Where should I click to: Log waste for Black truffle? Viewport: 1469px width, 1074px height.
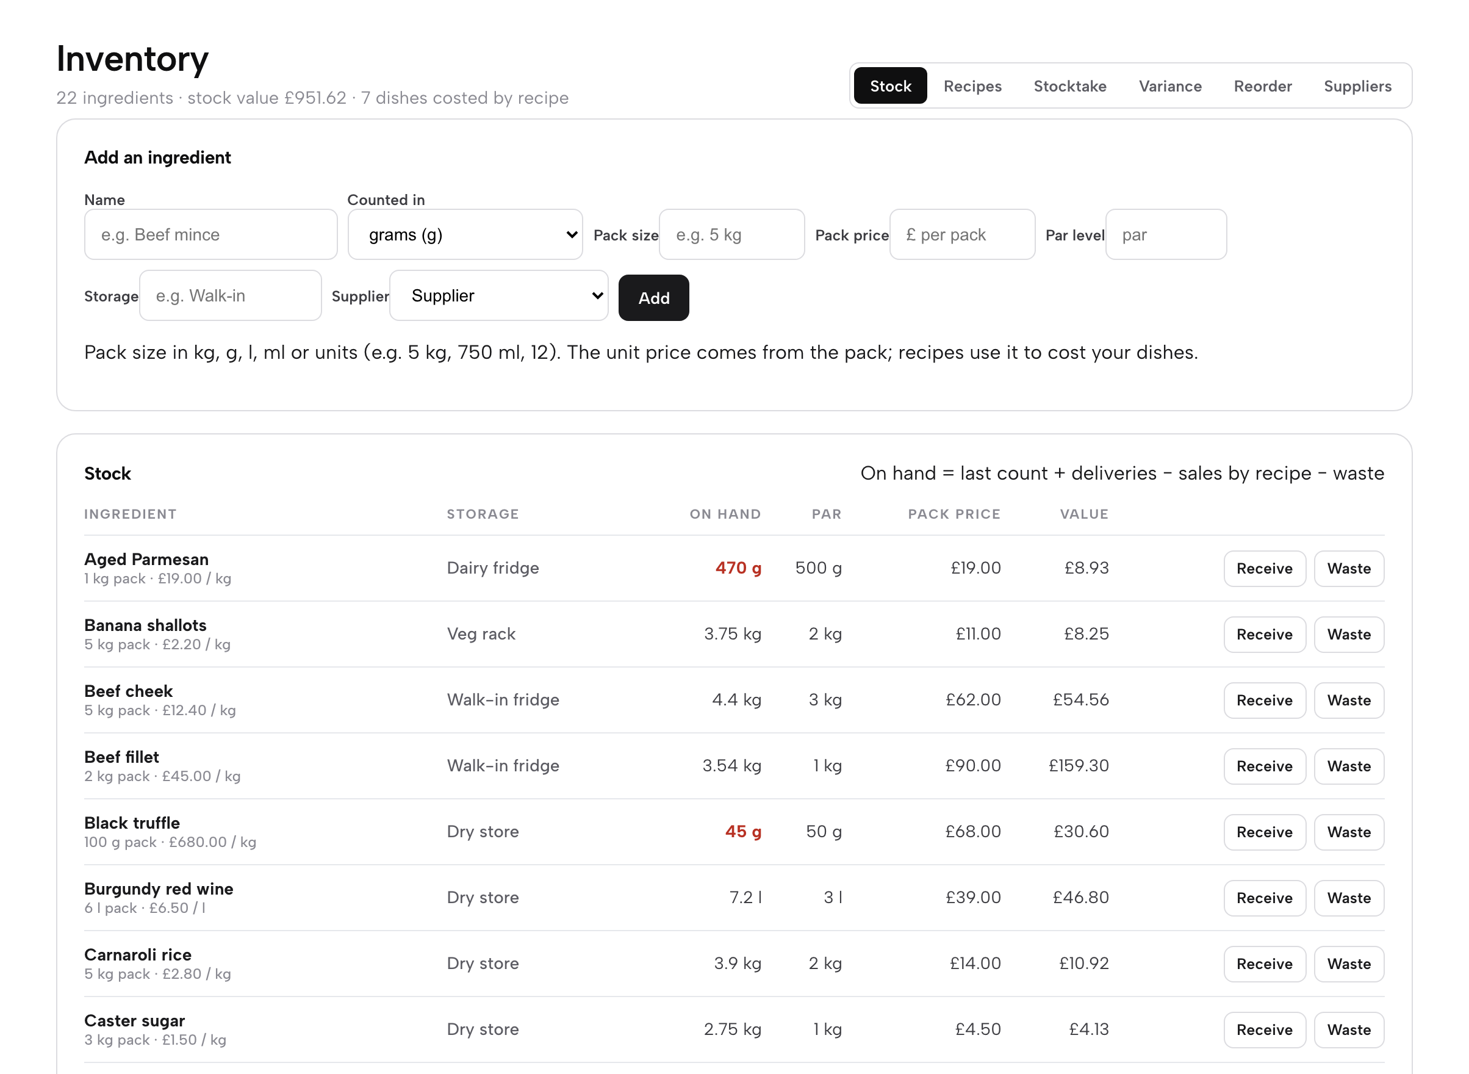click(x=1348, y=832)
